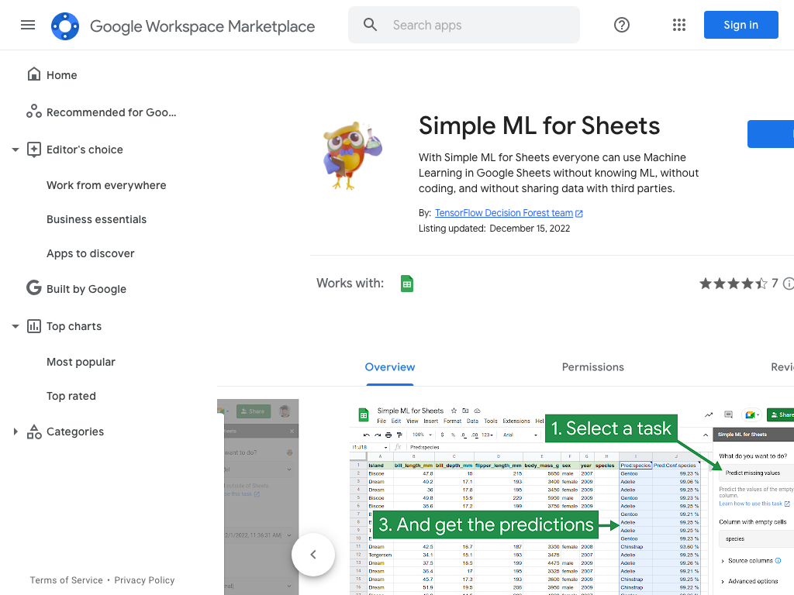The image size is (794, 595).
Task: Click the Search apps field
Action: 464,25
